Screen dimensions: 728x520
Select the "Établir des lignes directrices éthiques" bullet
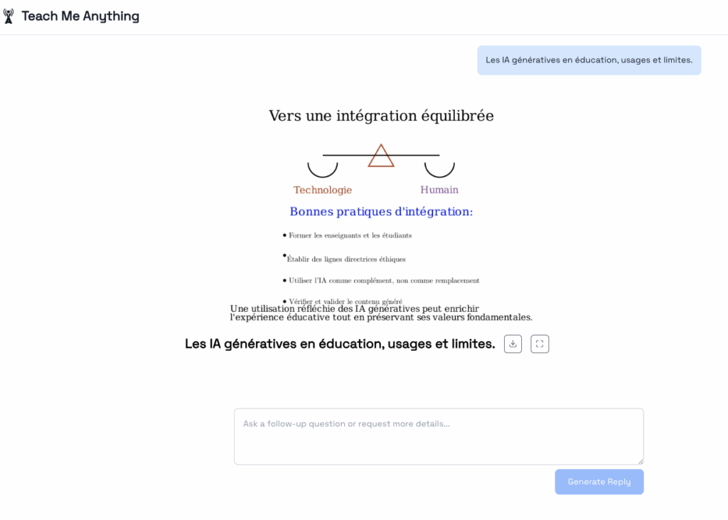click(x=346, y=259)
